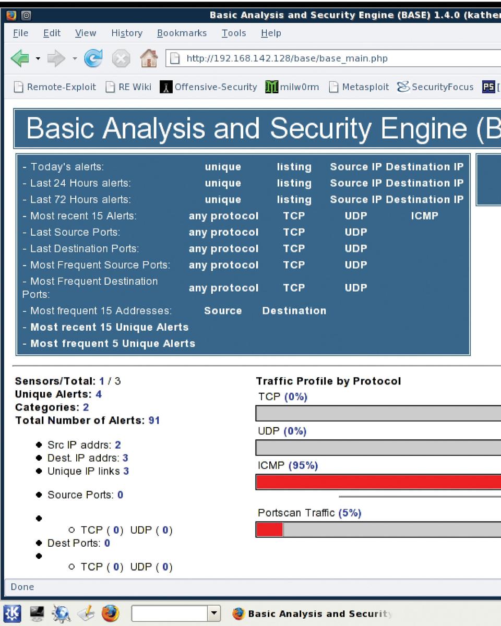
Task: Click the Most frequent 5 Unique Alerts link
Action: pos(113,343)
